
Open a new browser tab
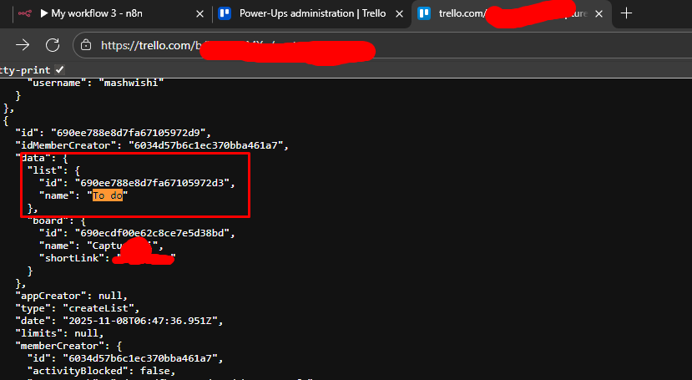626,13
